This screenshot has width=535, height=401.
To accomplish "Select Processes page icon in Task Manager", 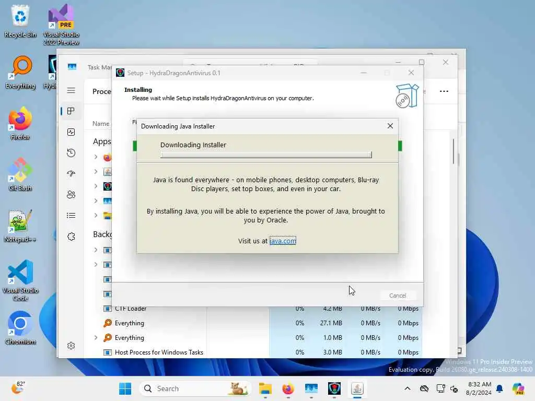I will click(71, 111).
